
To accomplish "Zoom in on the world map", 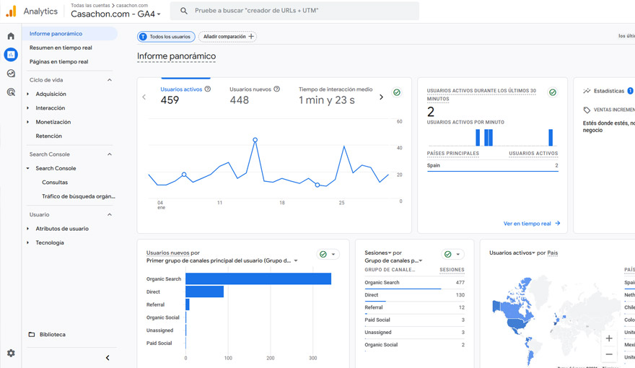I will point(609,338).
